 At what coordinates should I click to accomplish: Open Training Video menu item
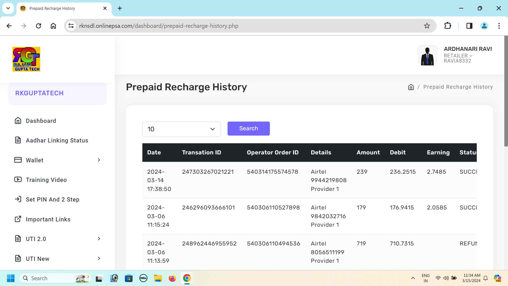click(46, 180)
